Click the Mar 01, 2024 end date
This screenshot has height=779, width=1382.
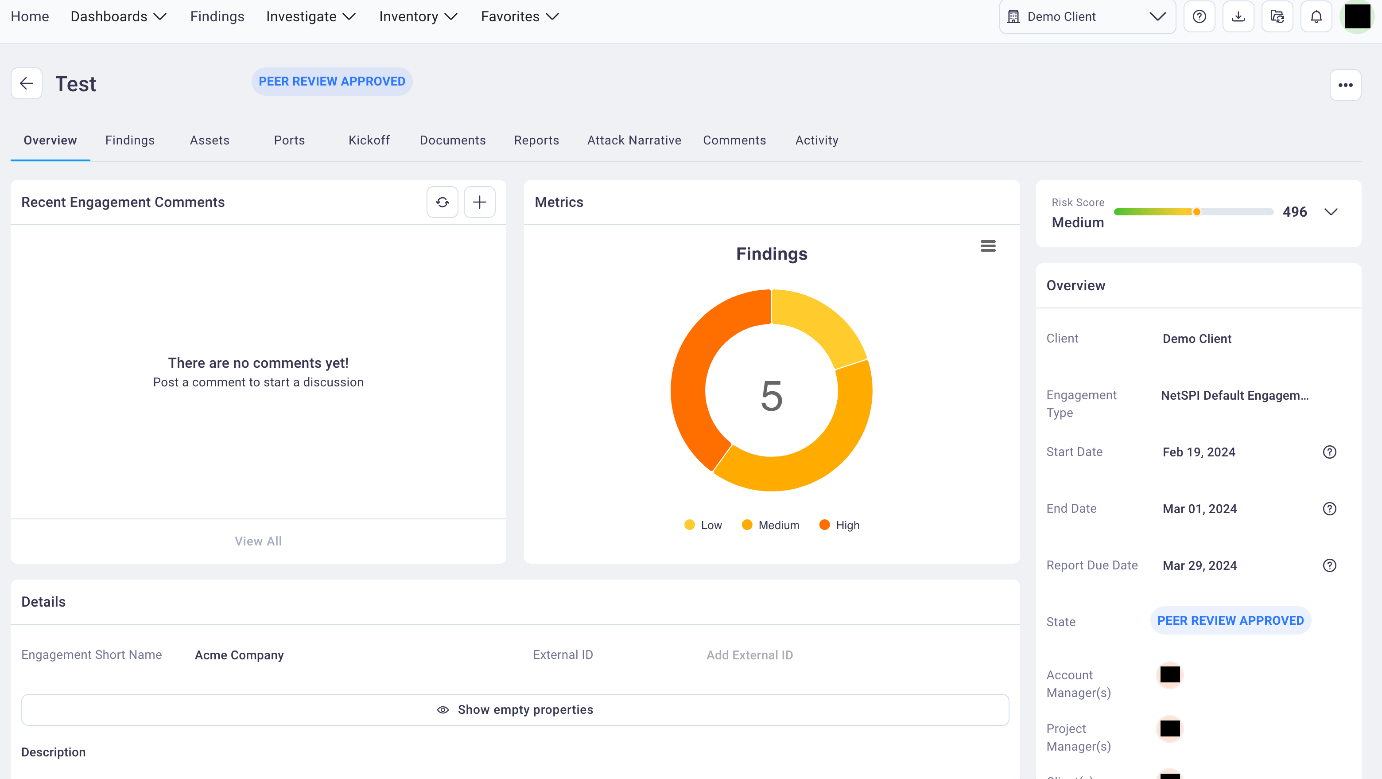(1199, 508)
